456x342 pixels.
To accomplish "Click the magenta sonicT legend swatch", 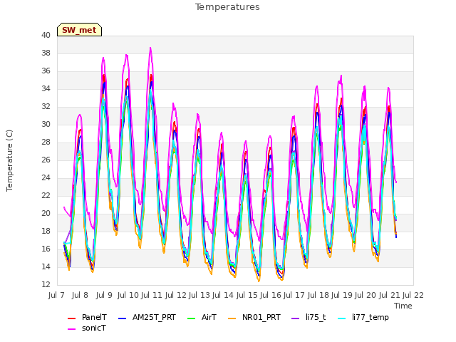I will 71,329.
